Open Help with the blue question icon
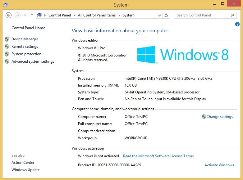Image resolution: width=243 pixels, height=180 pixels. [237, 24]
